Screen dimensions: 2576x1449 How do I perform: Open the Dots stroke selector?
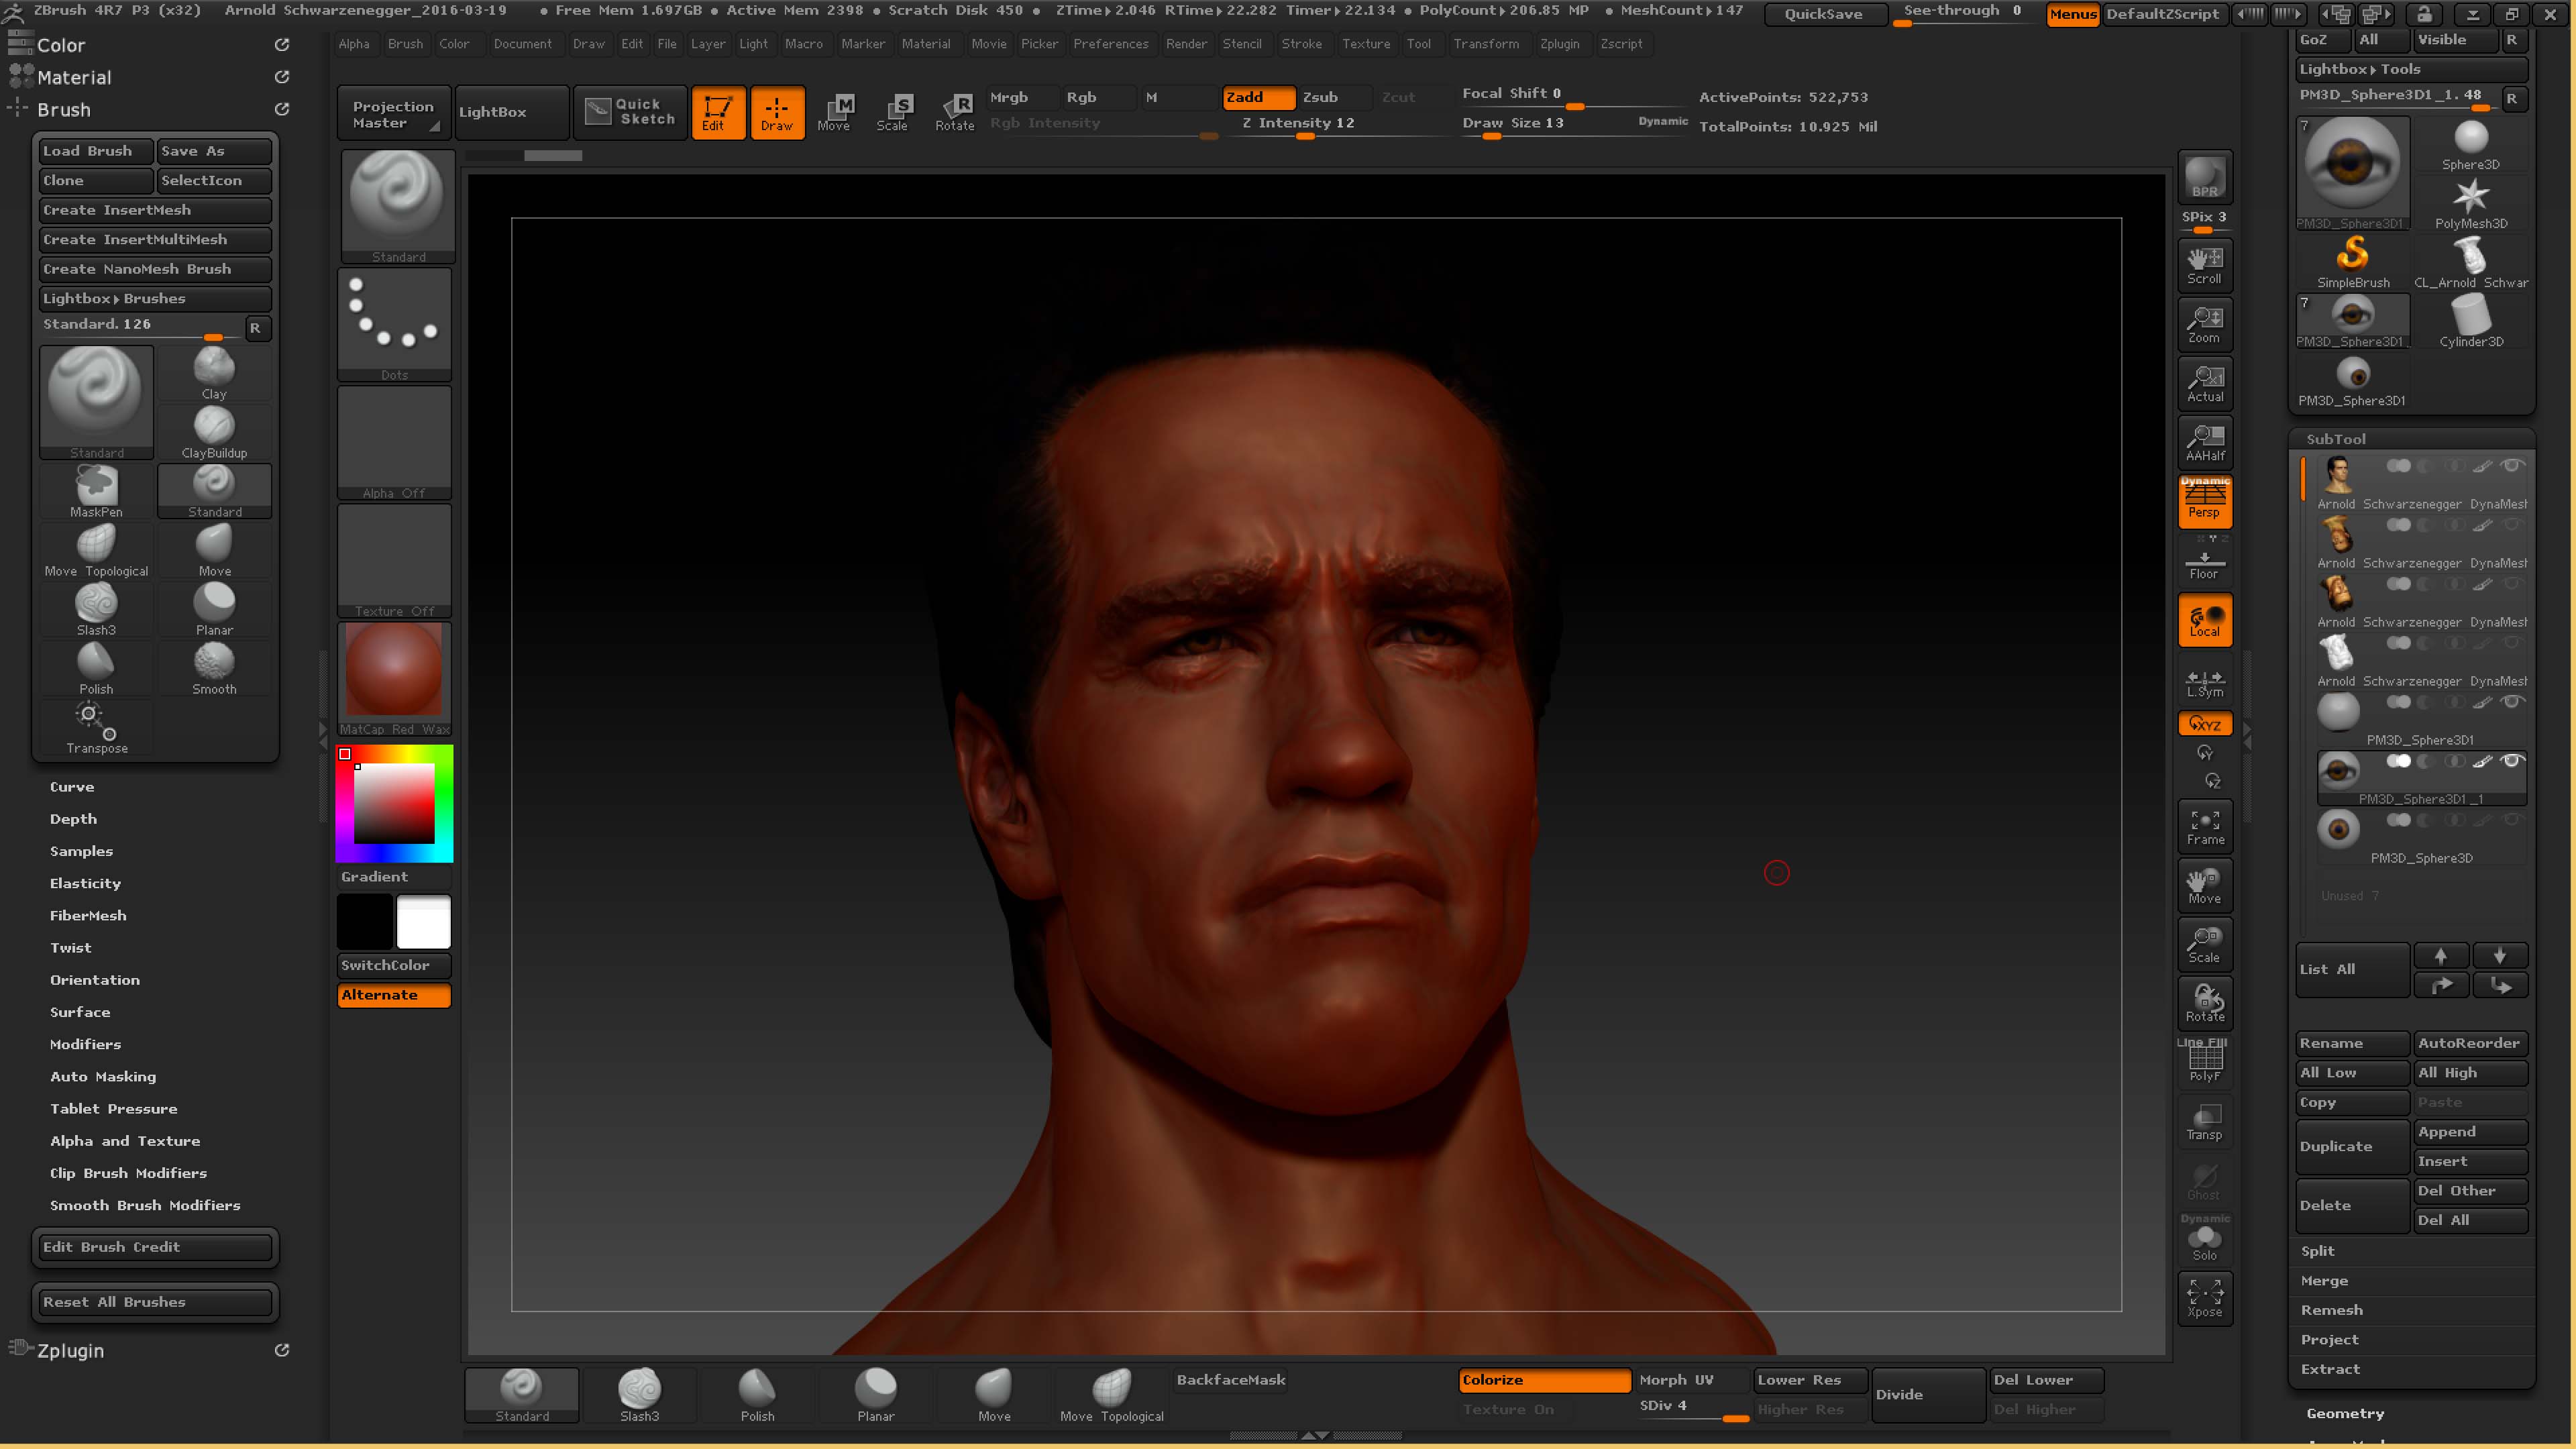click(394, 325)
